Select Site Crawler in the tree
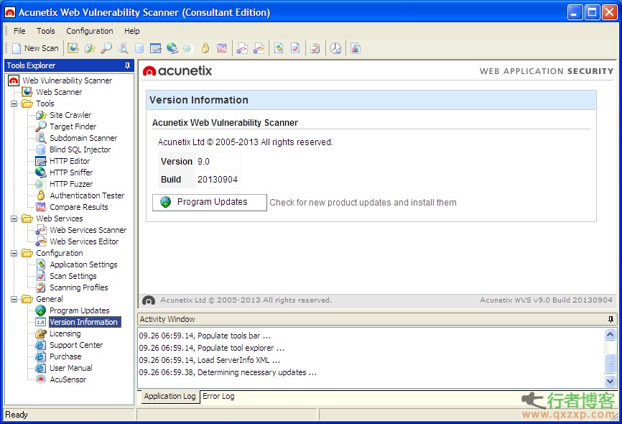 tap(70, 115)
